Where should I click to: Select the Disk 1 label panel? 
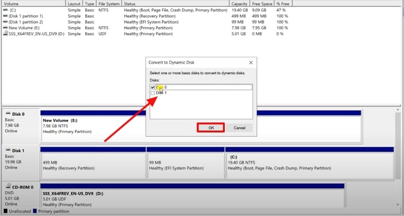point(21,163)
